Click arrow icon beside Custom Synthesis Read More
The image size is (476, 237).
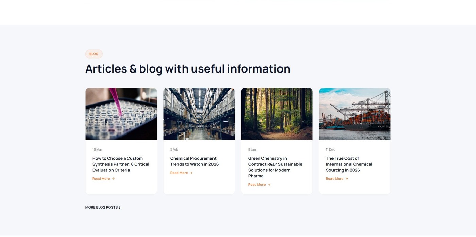click(x=114, y=179)
